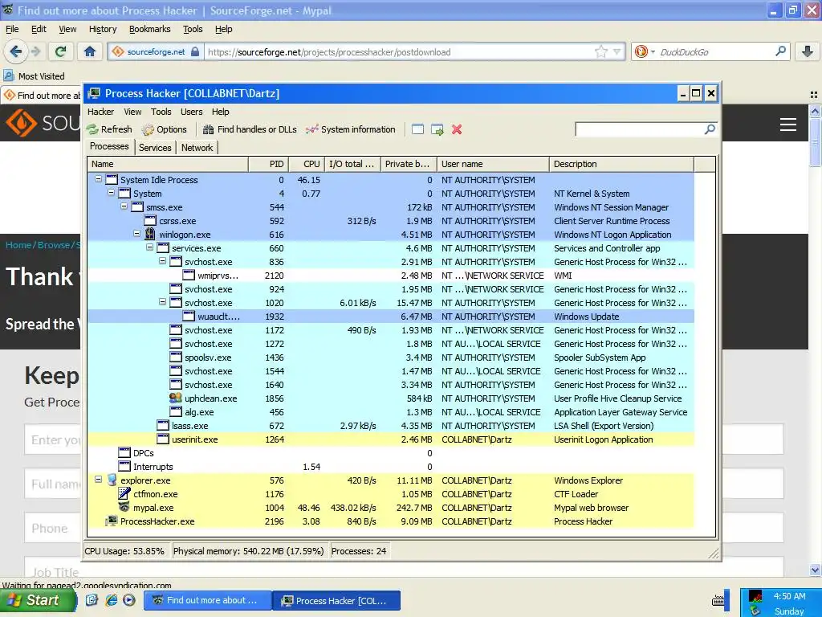The image size is (822, 617).
Task: Select the userinit.exe process row
Action: (x=391, y=439)
